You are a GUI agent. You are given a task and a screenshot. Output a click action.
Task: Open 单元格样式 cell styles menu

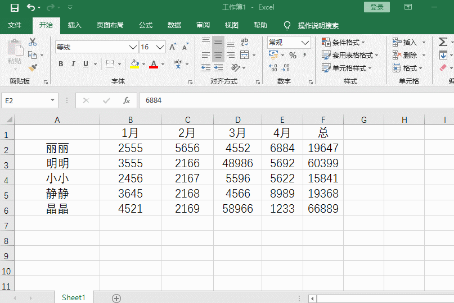point(347,68)
